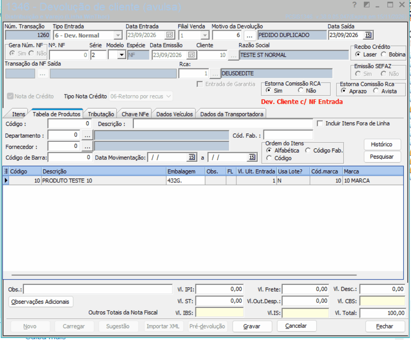The width and height of the screenshot is (411, 340).
Task: Click the Fechar button
Action: click(x=384, y=326)
